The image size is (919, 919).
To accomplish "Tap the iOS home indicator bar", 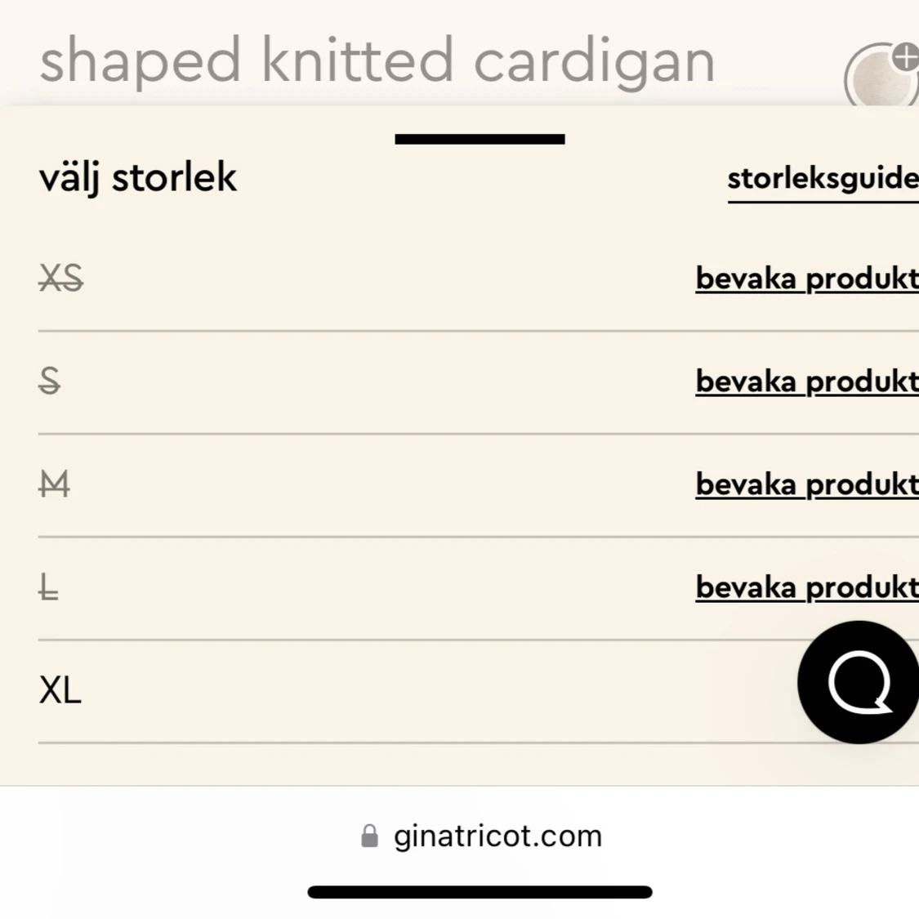I will 480,892.
